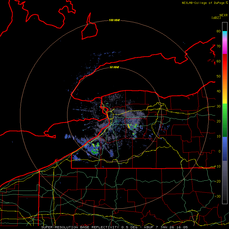Click the green segment of the color bar
Screen dimensions: 229x229
(x=225, y=120)
